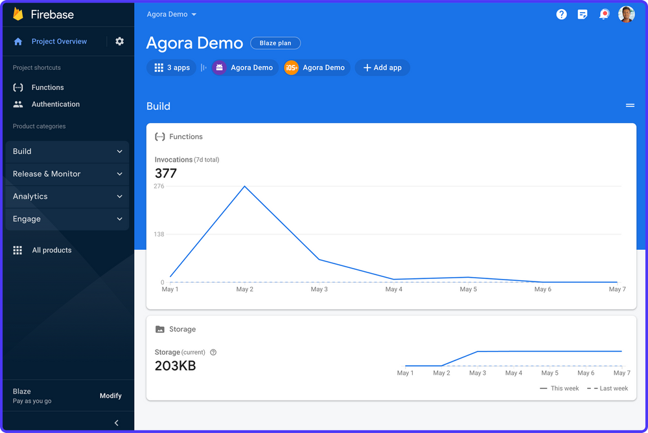The height and width of the screenshot is (433, 648).
Task: Select the iOS Agora Demo app
Action: [316, 67]
